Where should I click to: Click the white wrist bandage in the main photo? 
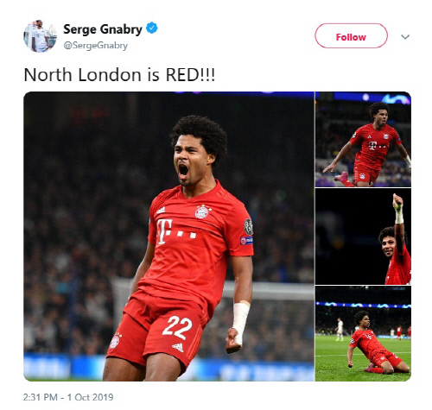[239, 322]
